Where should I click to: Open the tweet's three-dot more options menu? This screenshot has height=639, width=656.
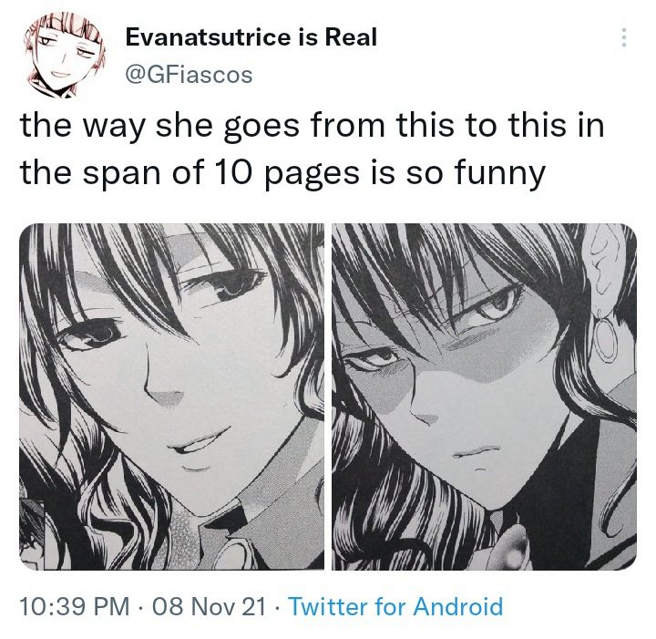coord(624,37)
